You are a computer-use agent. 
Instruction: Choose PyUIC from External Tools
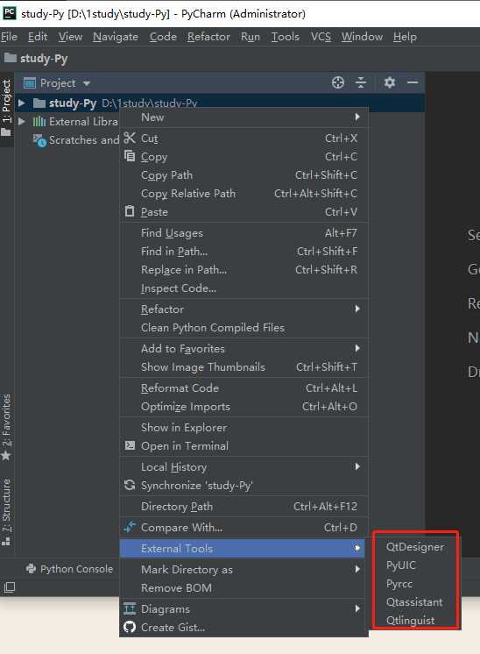(401, 565)
